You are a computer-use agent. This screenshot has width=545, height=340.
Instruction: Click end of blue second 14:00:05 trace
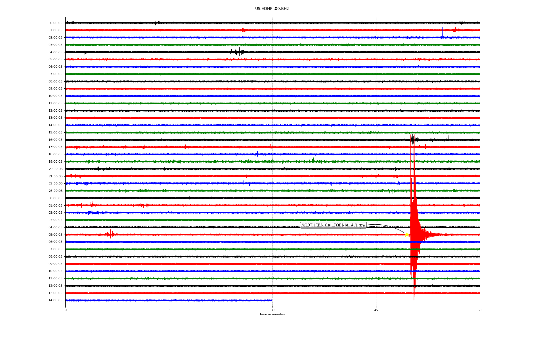tap(271, 300)
